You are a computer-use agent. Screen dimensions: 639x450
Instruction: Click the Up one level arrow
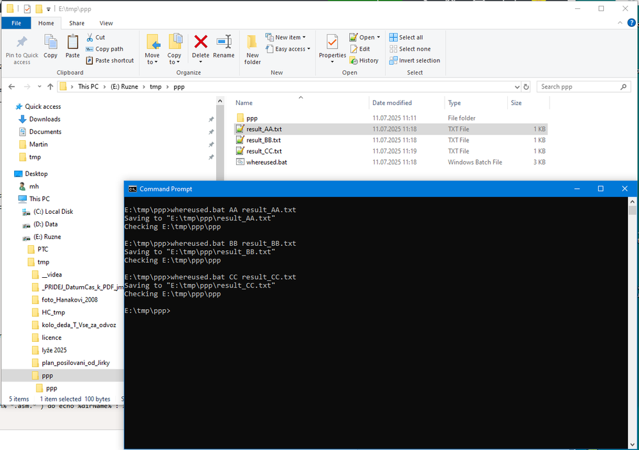click(x=50, y=86)
